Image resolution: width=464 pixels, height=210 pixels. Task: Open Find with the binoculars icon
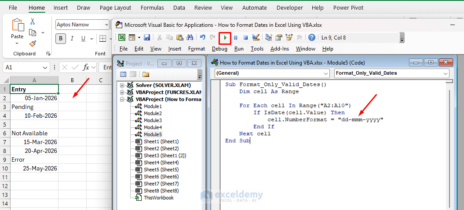click(x=190, y=38)
